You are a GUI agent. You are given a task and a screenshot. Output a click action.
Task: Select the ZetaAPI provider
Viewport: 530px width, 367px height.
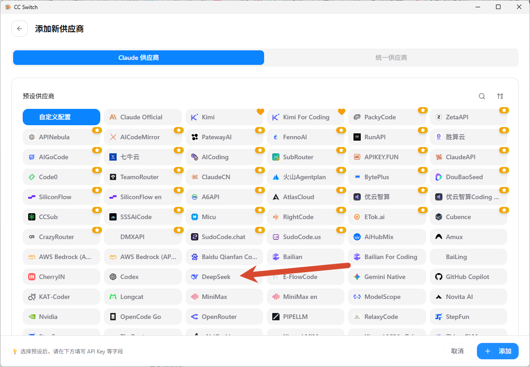click(x=468, y=117)
